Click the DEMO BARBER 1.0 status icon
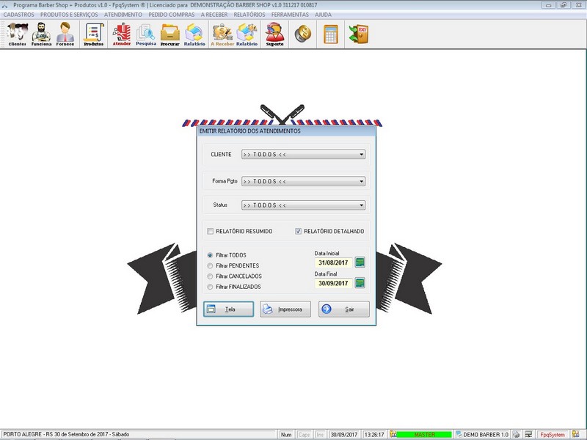Screen dimensions: 587x440 tap(459, 434)
